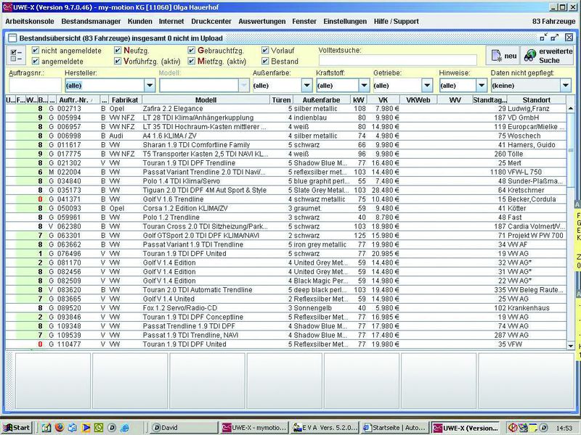Click the Windows Start button
581x435 pixels.
[16, 427]
